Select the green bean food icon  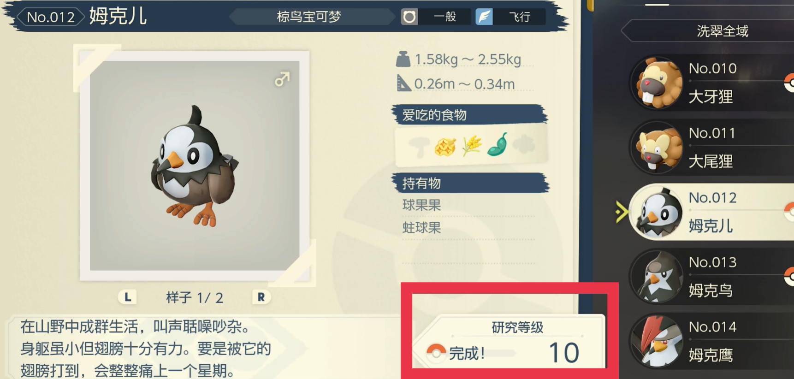coord(498,145)
